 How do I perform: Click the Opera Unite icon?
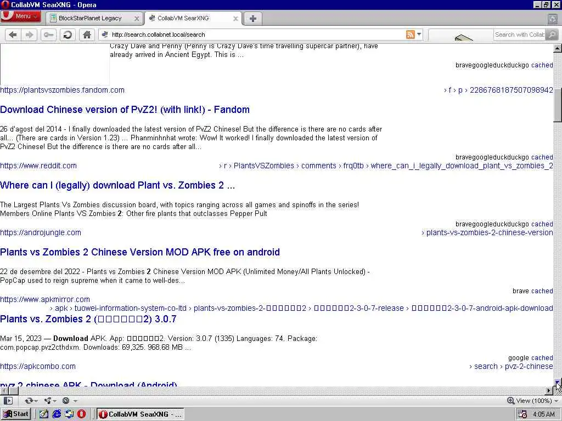48,401
